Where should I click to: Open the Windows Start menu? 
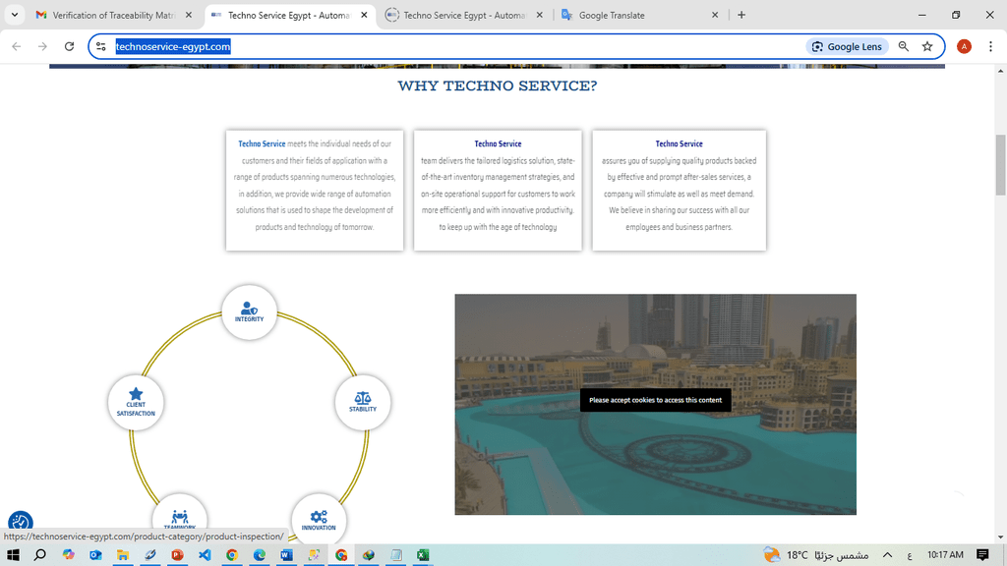tap(13, 555)
